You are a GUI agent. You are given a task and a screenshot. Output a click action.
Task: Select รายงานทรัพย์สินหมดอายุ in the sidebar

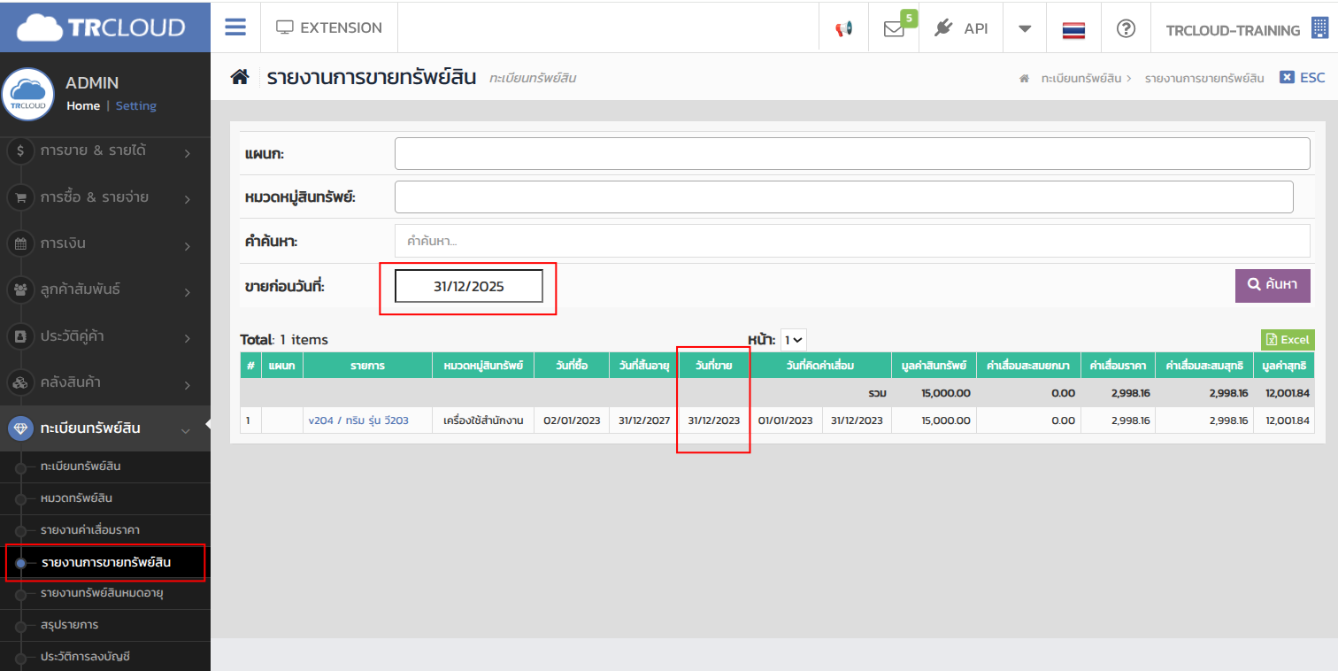102,592
